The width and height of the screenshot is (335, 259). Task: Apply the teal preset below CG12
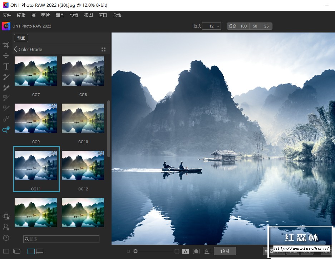tap(83, 213)
